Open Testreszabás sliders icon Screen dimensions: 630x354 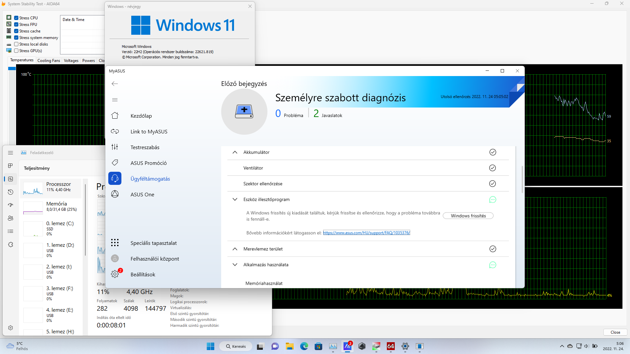pos(115,147)
